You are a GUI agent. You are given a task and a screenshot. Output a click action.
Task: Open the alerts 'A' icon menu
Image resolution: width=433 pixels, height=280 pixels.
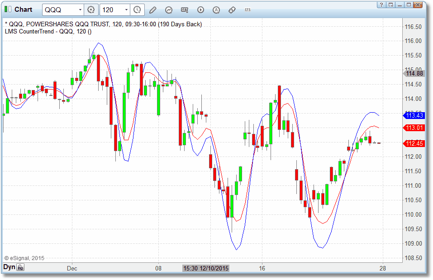pyautogui.click(x=216, y=10)
